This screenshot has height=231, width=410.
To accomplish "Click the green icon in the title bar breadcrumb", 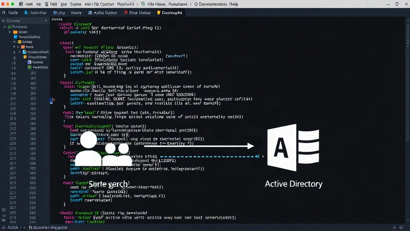I will 143,4.
